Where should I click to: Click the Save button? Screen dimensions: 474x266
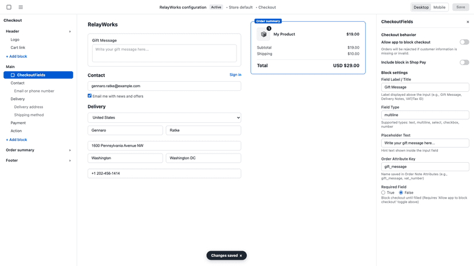point(460,7)
